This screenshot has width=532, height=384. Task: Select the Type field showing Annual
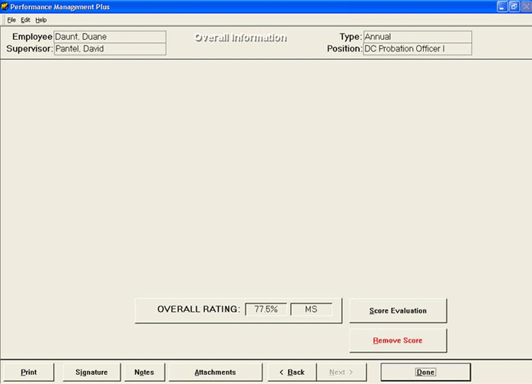point(417,37)
